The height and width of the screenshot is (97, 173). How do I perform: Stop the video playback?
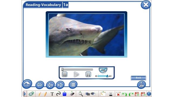65,74
